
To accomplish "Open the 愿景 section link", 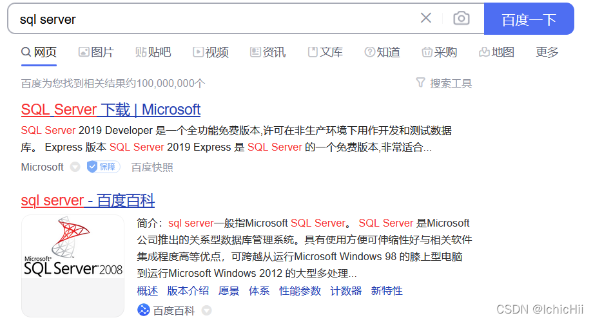I will (229, 291).
